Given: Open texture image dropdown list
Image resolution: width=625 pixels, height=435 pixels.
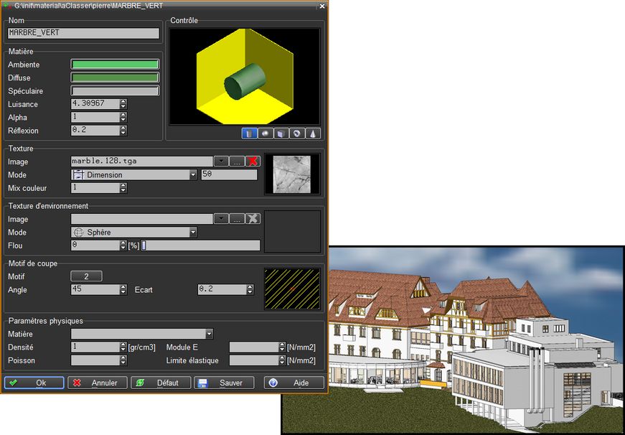Looking at the screenshot, I should point(222,162).
